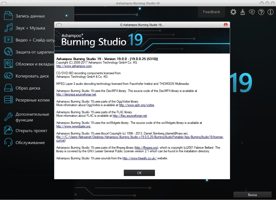Viewport: 276px width, 200px height.
Task: Click the Feedback button
Action: coord(212,12)
